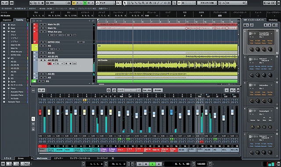Select the Object Selection arrow tool
This screenshot has width=281, height=167.
click(125, 3)
